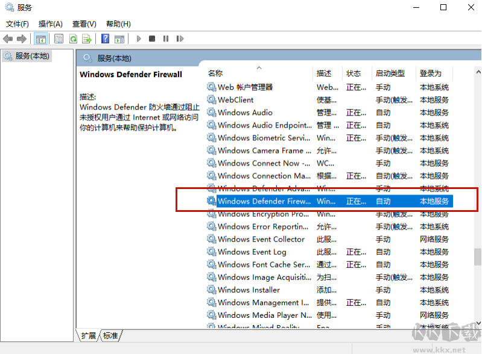Select the Windows Audio service row

click(245, 113)
